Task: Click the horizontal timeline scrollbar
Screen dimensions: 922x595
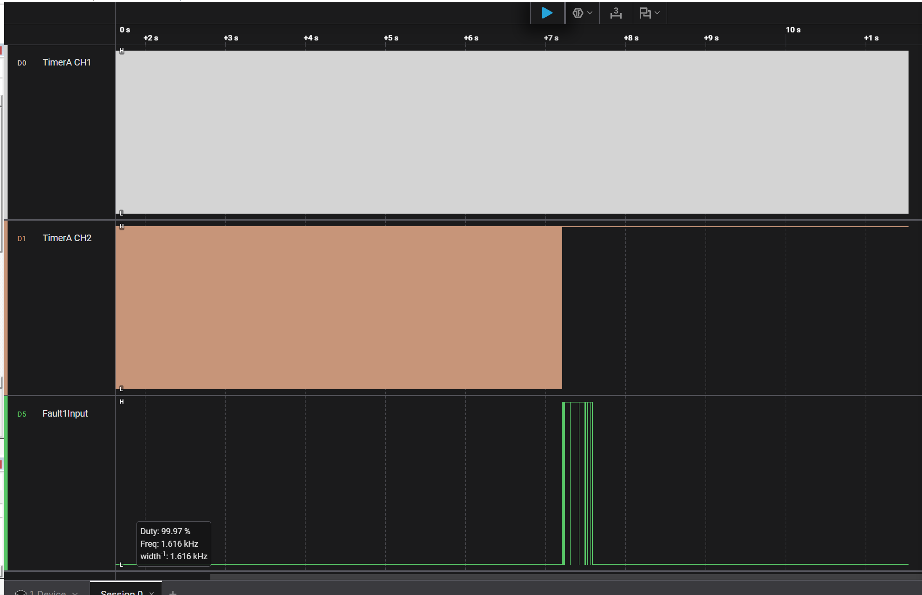Action: [x=557, y=576]
